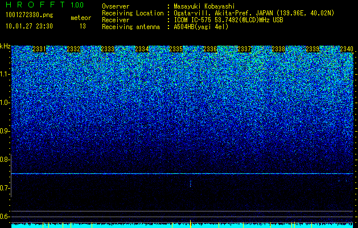Click the timestamp 10.01.27 23:30
The image size is (358, 228).
[x=29, y=26]
